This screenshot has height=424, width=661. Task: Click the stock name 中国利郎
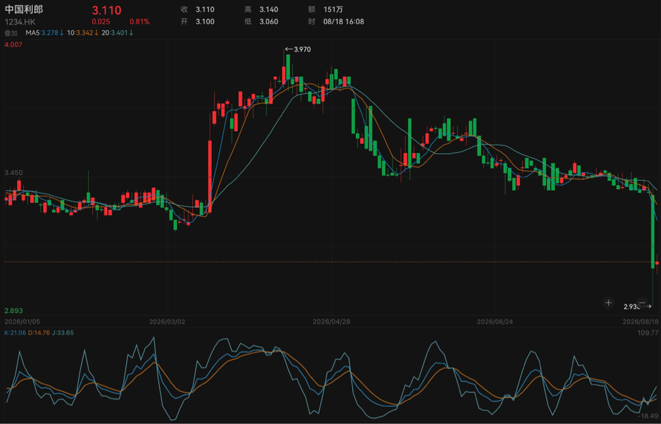23,9
